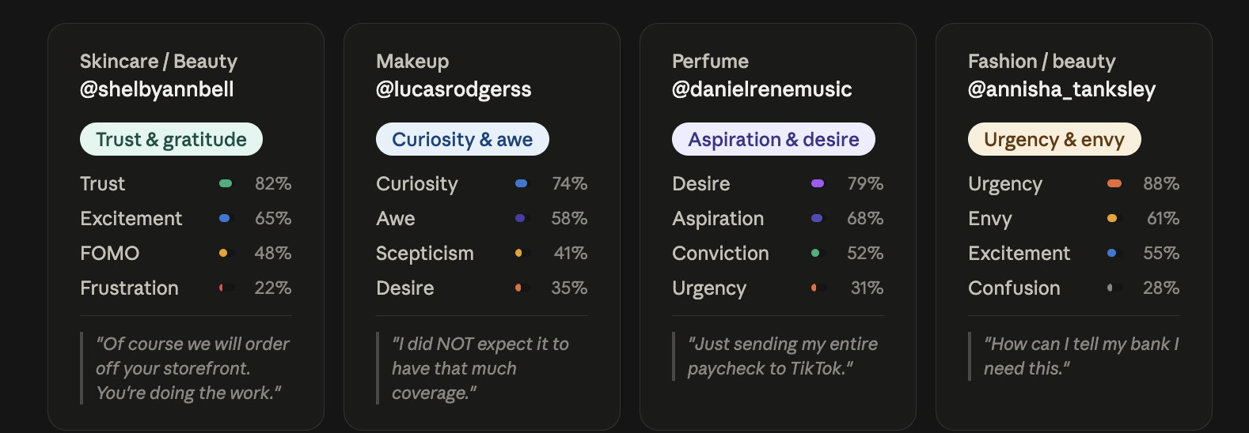
Task: Open the @annisha_tanksley handle
Action: 1061,89
